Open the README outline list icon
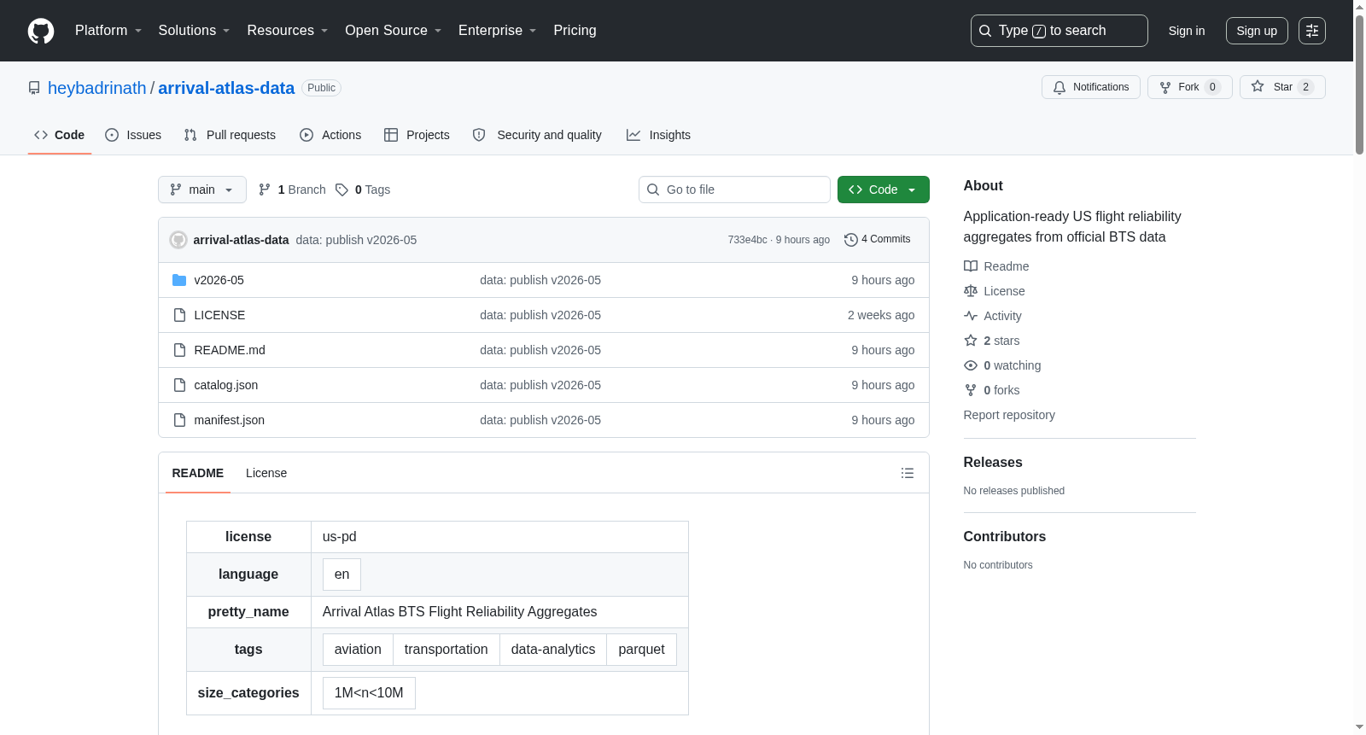 [908, 473]
